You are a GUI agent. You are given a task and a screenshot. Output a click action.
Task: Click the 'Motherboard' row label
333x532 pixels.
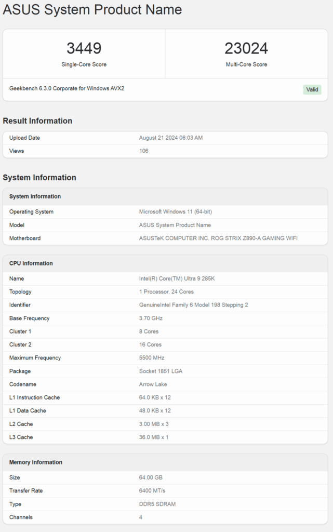25,238
